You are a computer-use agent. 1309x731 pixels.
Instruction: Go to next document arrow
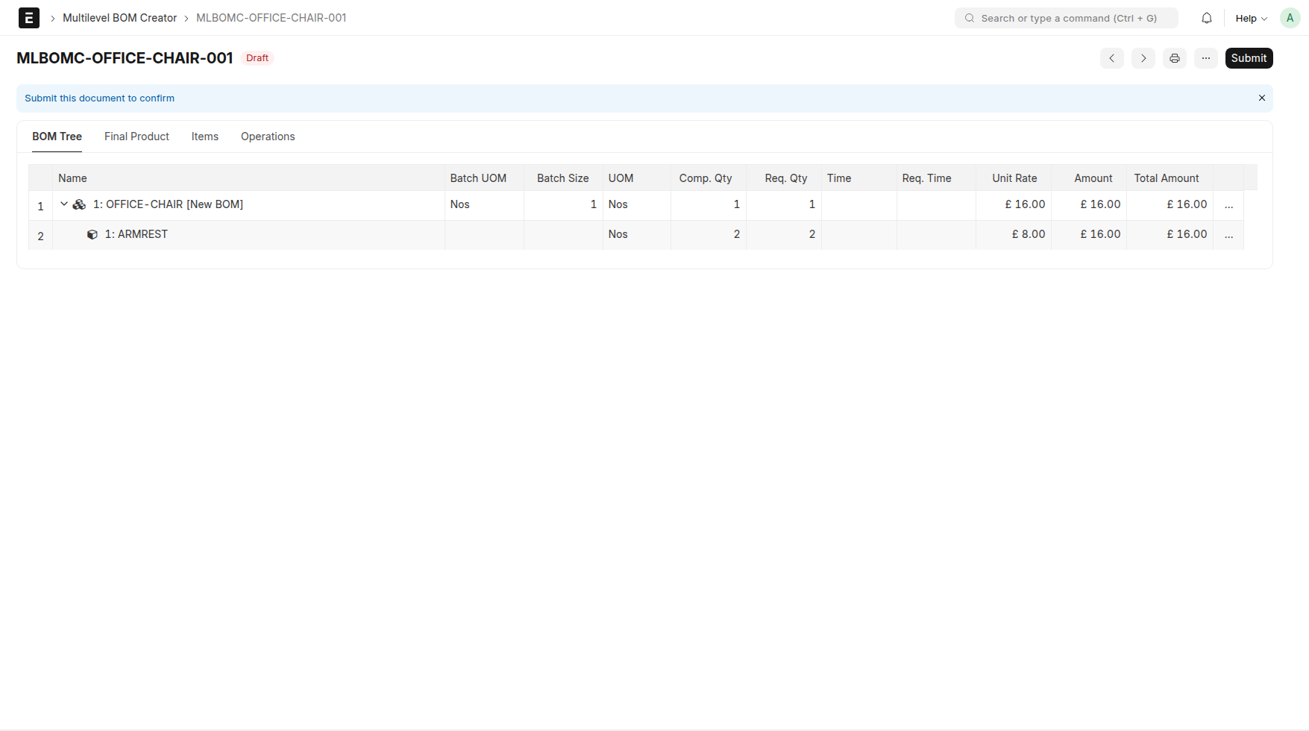coord(1143,58)
